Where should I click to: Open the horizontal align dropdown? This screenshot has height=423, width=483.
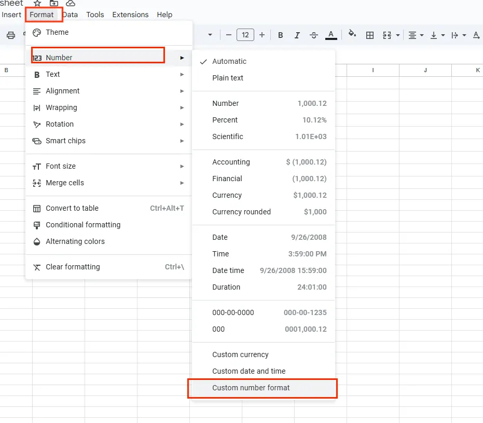416,35
